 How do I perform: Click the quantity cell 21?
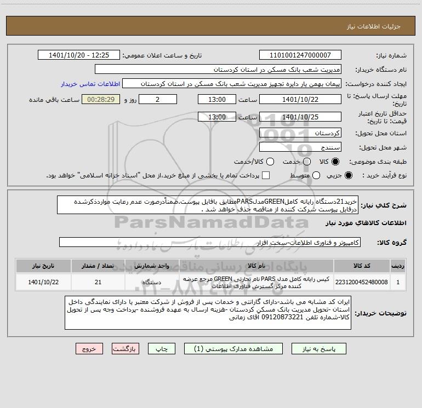pyautogui.click(x=98, y=282)
